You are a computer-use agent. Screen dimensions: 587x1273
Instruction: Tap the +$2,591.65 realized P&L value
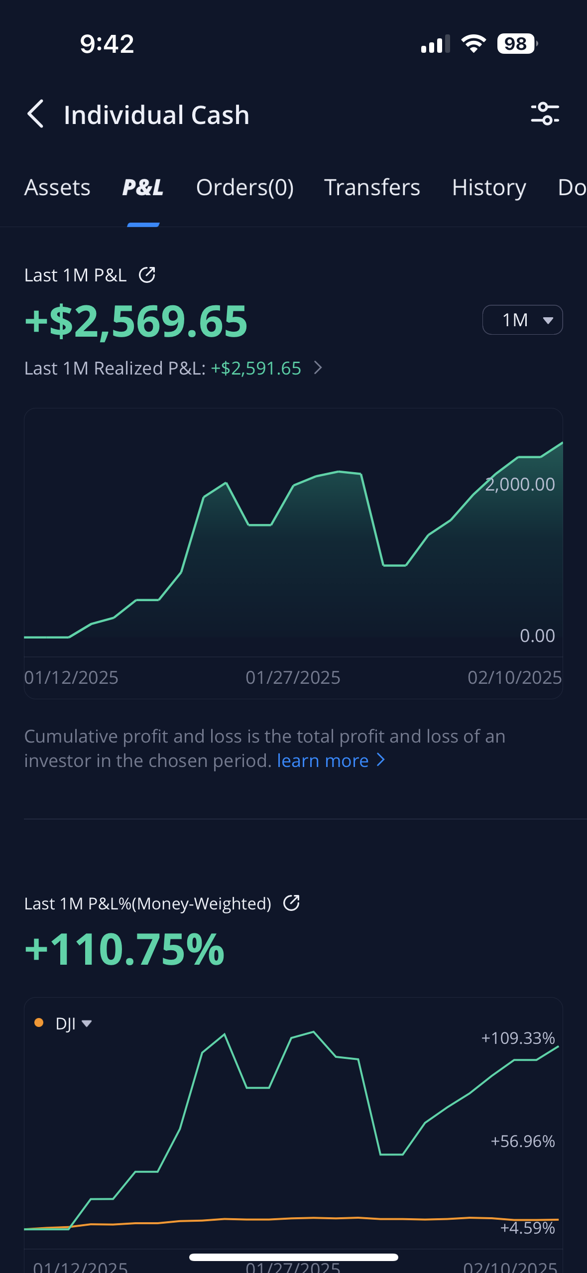click(x=256, y=369)
